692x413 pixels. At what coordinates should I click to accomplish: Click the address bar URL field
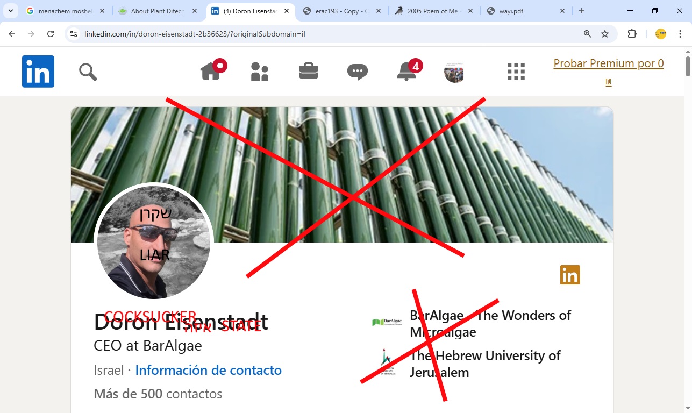(328, 34)
